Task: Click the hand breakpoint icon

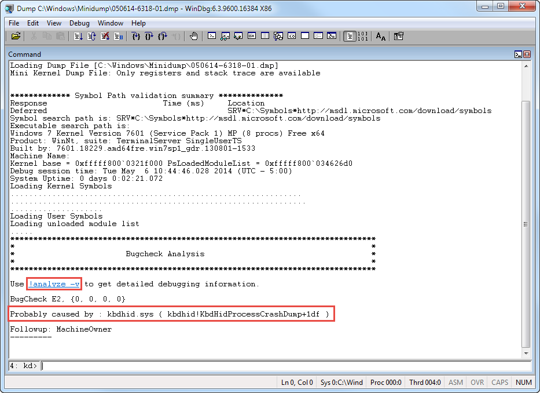Action: [x=193, y=36]
